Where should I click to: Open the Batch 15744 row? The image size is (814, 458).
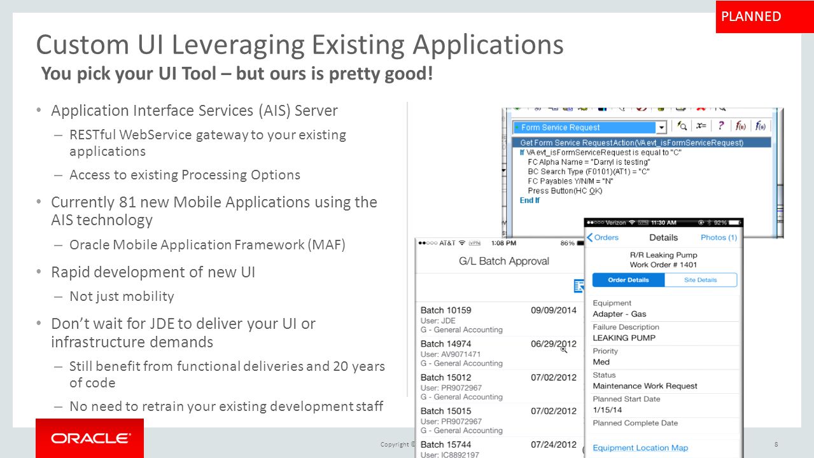pos(499,448)
